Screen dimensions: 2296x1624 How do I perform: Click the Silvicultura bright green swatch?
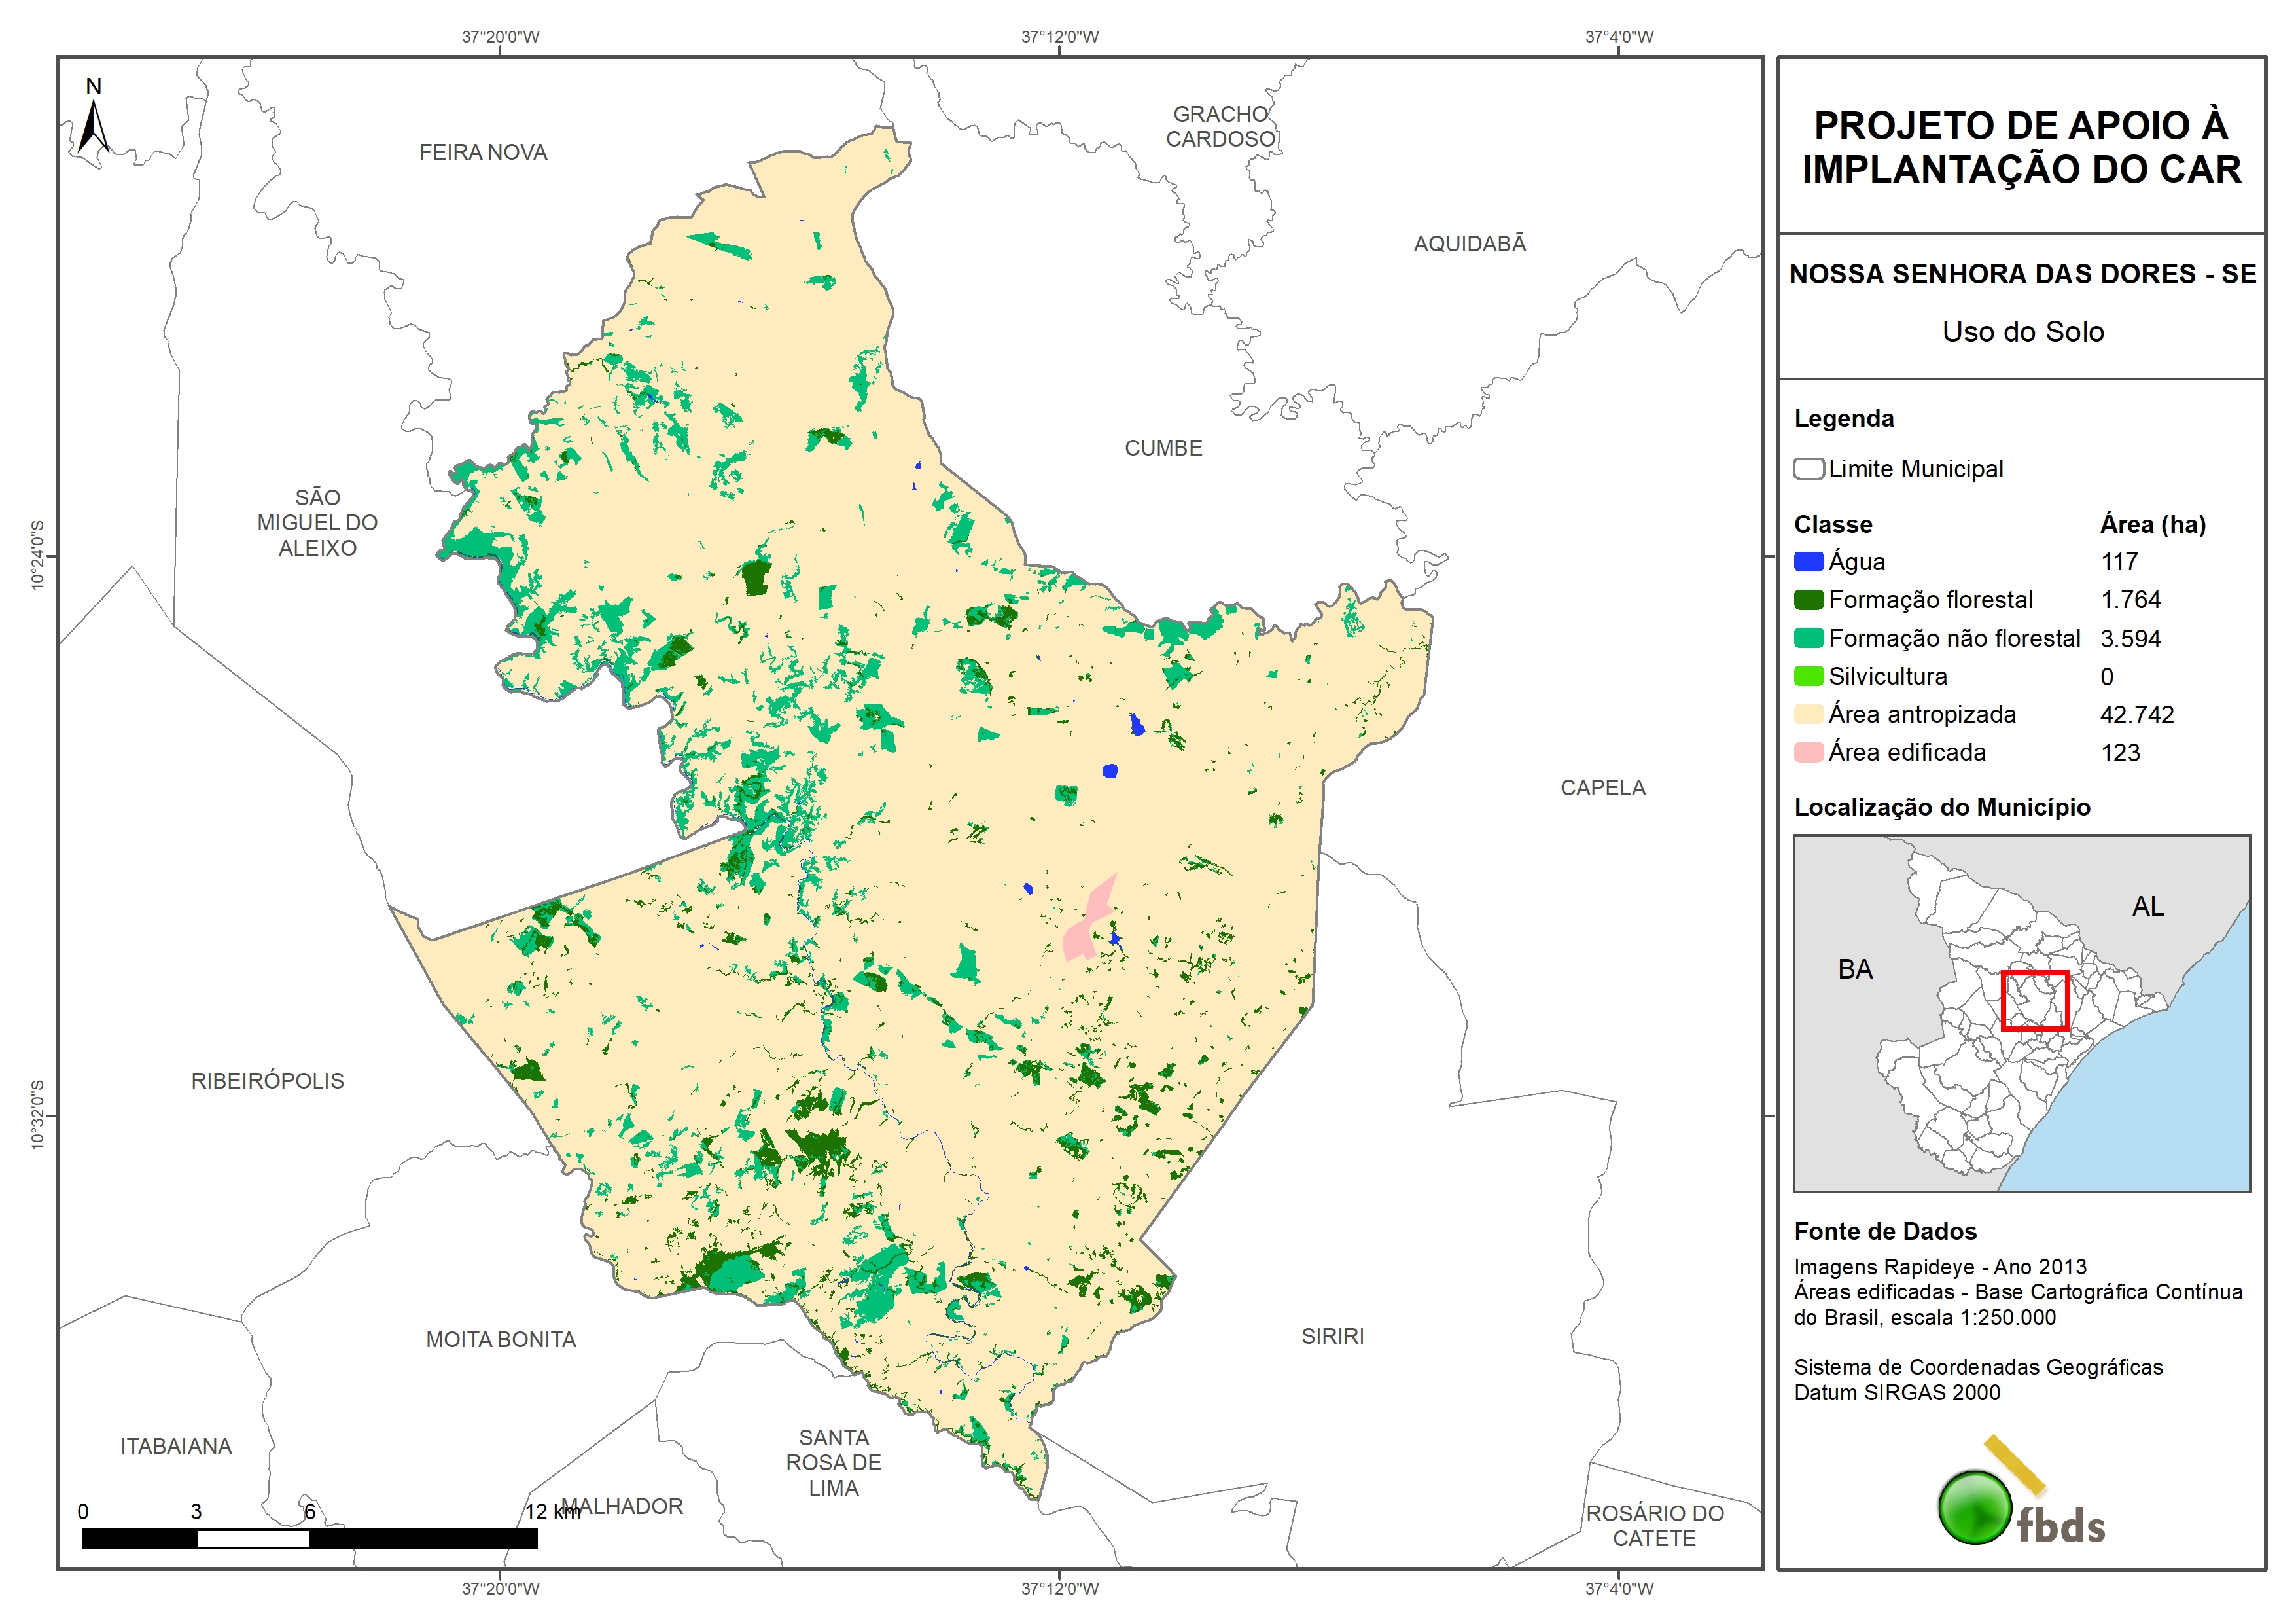1808,676
